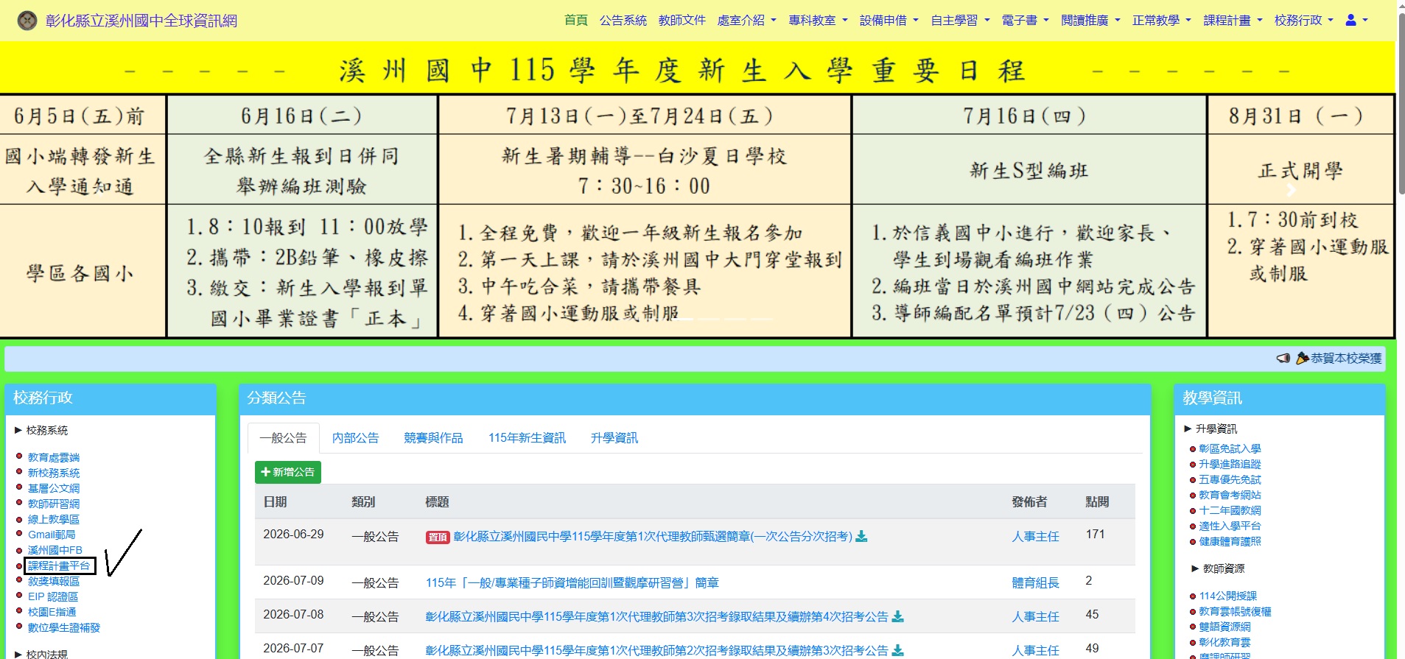Go to 首頁 in navigation bar
1405x659 pixels.
pyautogui.click(x=575, y=21)
